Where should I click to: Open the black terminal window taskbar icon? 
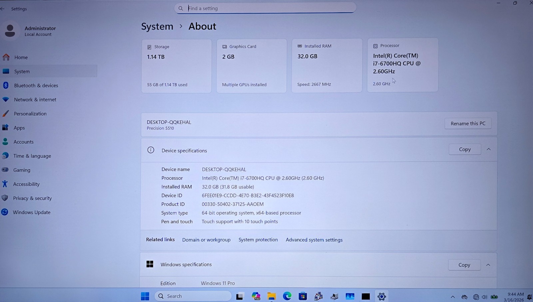pyautogui.click(x=366, y=296)
